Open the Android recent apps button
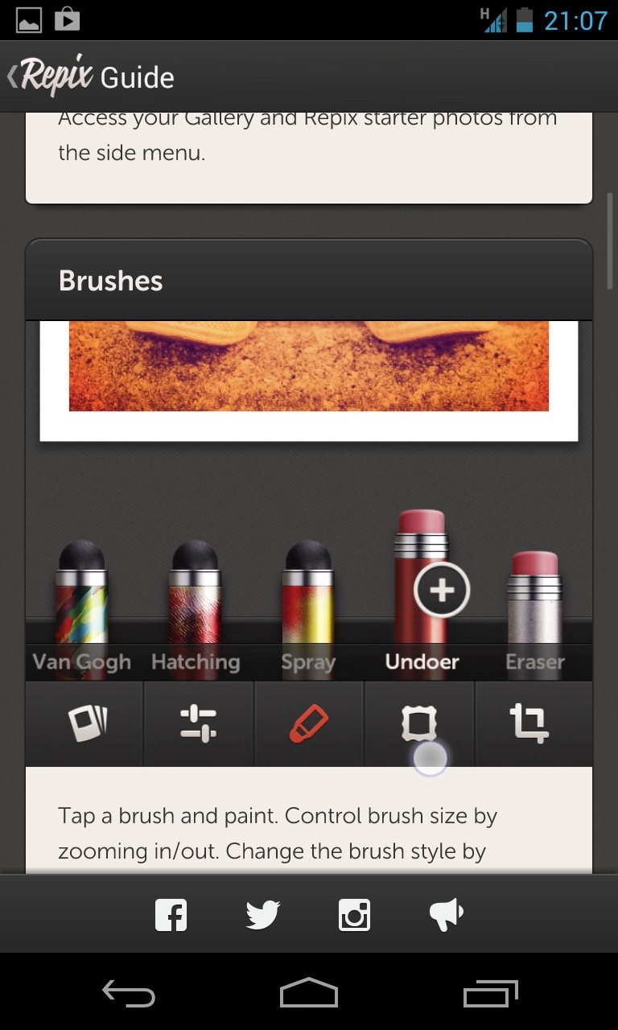The width and height of the screenshot is (618, 1030). click(x=491, y=993)
